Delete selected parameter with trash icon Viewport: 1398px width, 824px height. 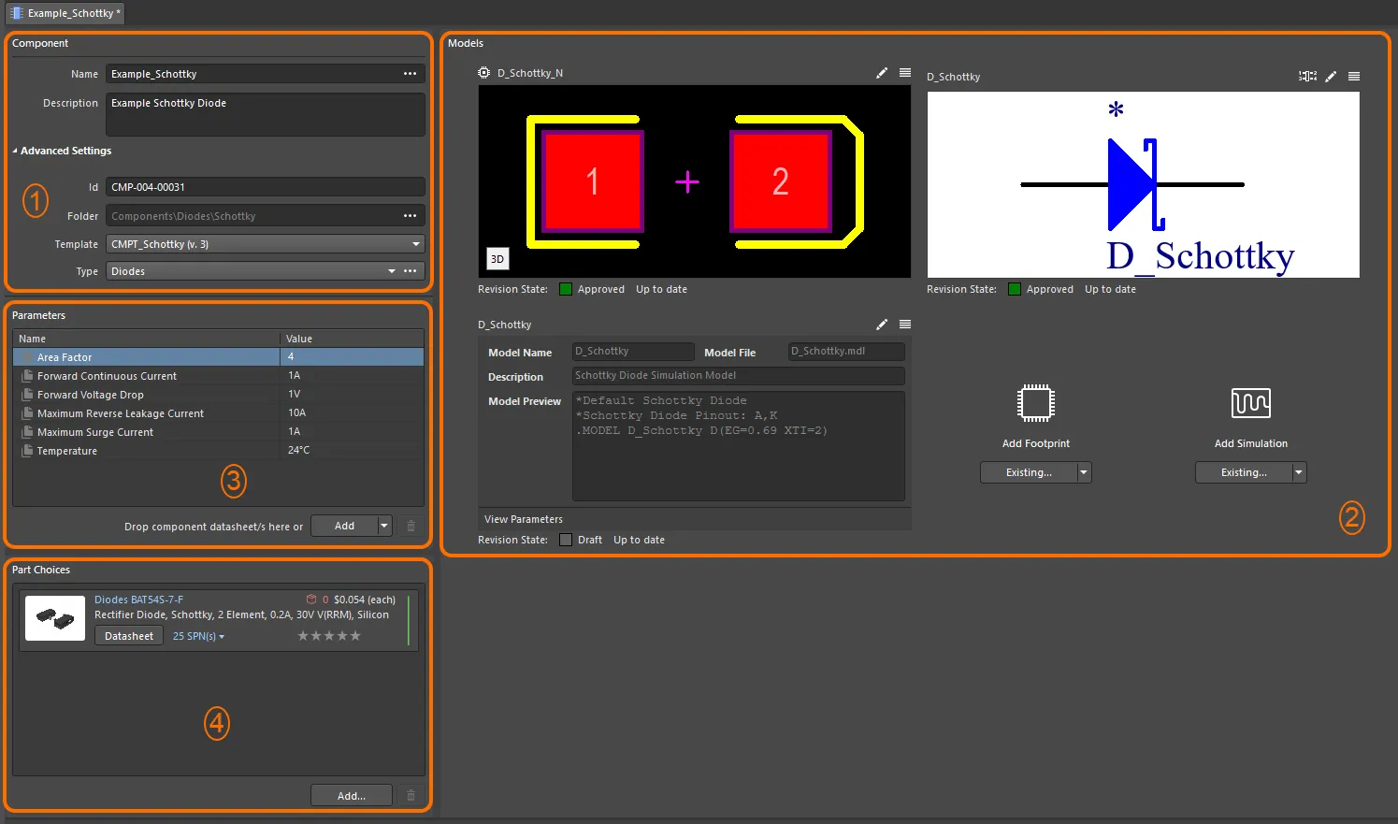point(411,526)
